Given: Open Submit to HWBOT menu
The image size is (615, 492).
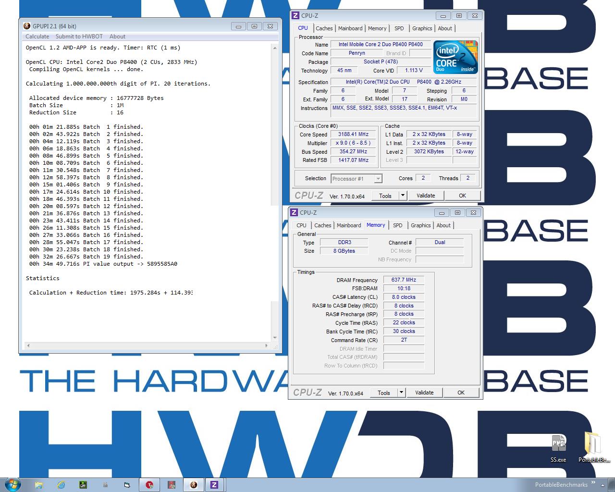Looking at the screenshot, I should pyautogui.click(x=79, y=37).
